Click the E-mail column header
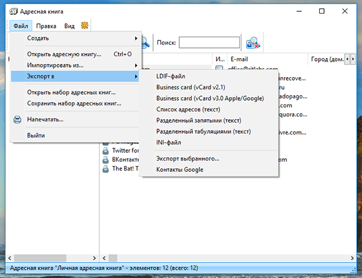This screenshot has height=278, width=362. [x=268, y=59]
